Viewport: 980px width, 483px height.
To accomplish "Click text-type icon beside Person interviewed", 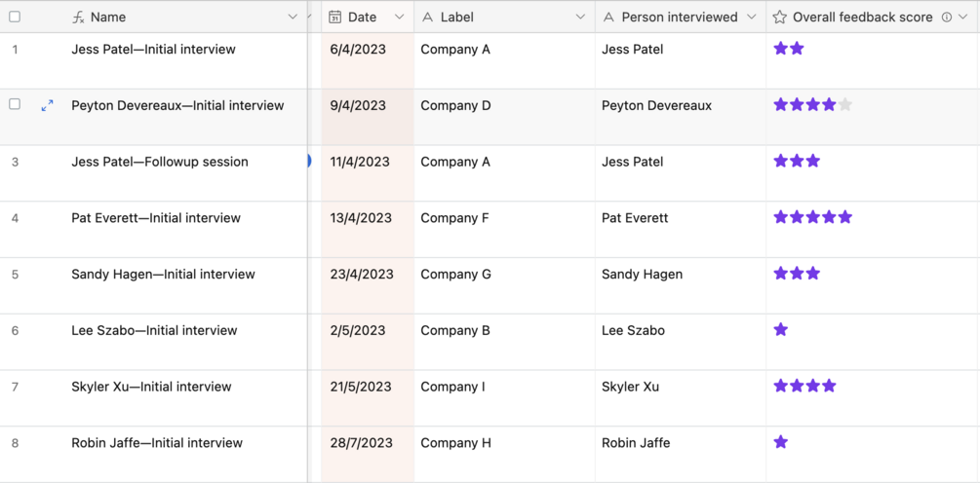I will (608, 18).
